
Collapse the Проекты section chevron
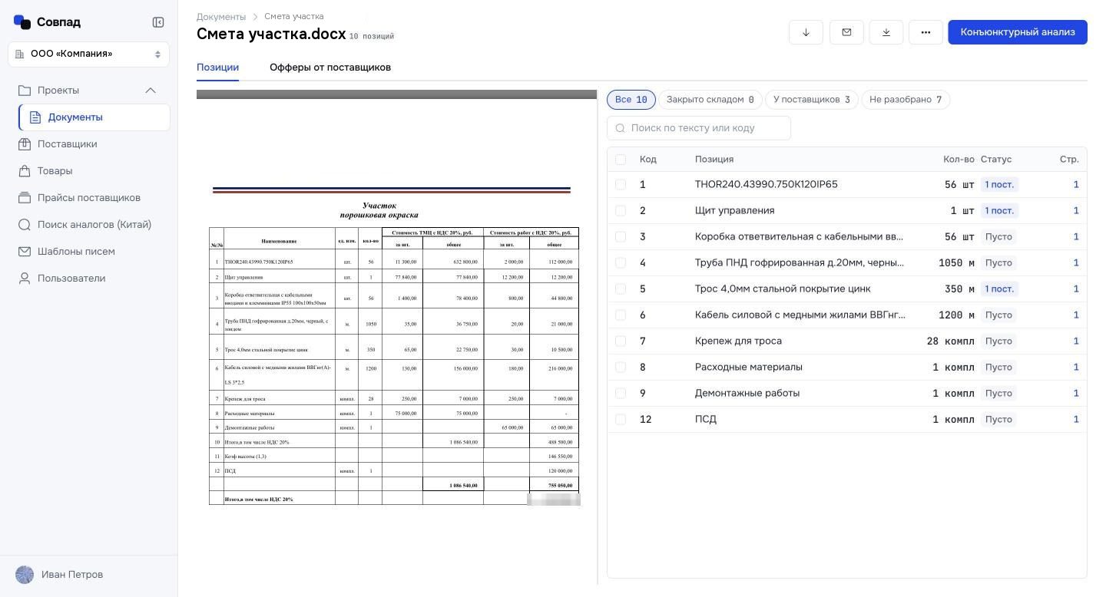pyautogui.click(x=151, y=91)
